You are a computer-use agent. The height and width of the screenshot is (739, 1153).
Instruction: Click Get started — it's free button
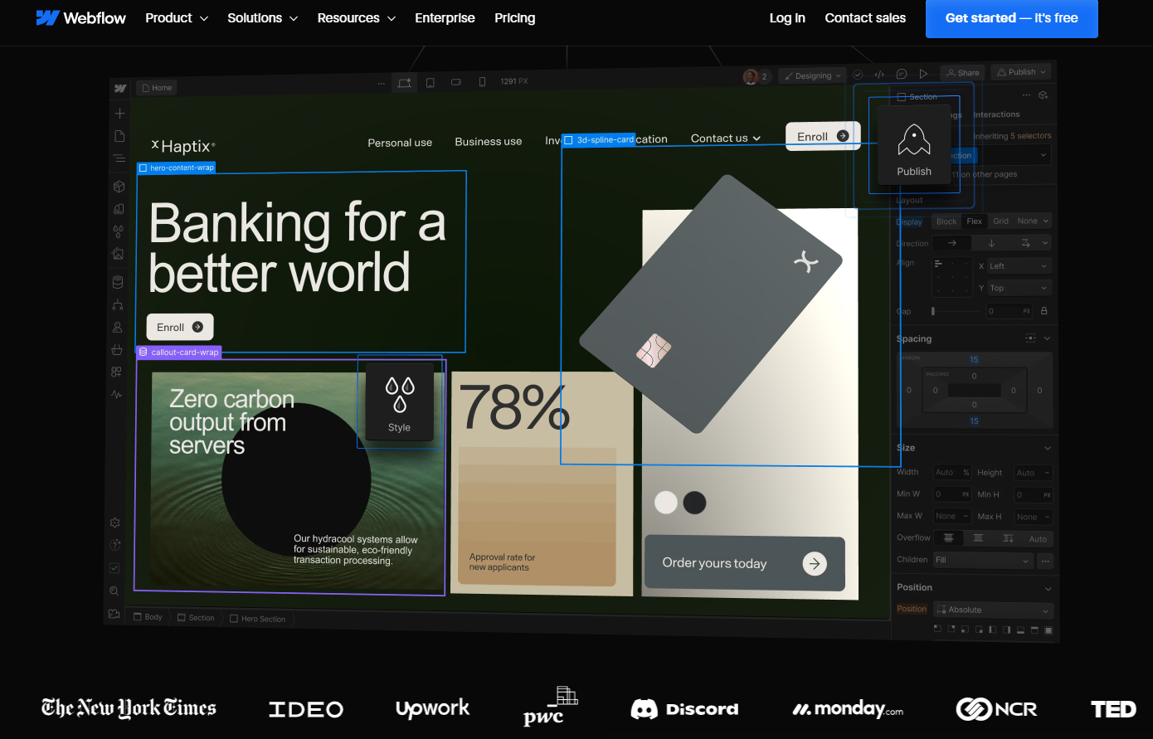point(1012,18)
